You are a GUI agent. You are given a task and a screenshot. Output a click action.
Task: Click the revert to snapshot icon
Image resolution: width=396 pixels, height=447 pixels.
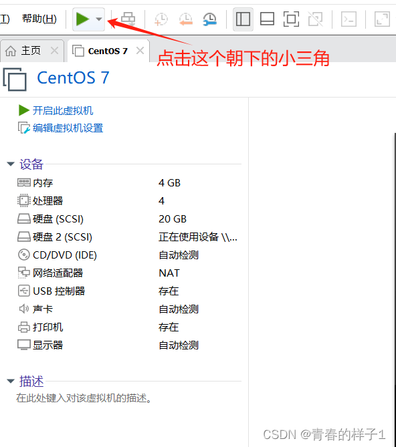pos(186,19)
